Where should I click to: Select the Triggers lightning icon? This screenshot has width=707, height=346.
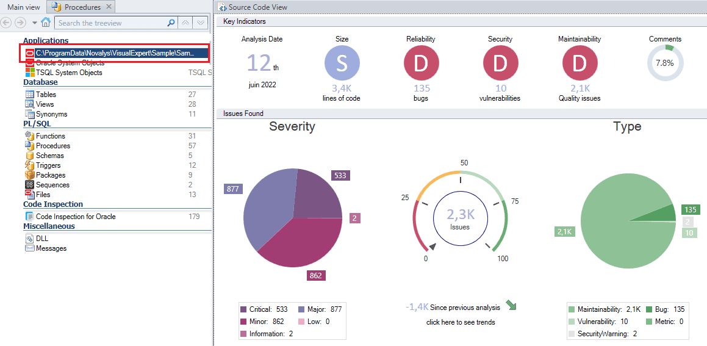pos(30,165)
